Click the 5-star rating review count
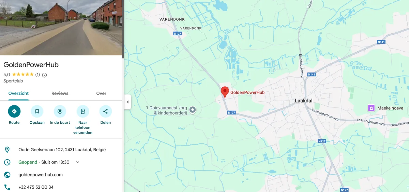 coord(37,75)
